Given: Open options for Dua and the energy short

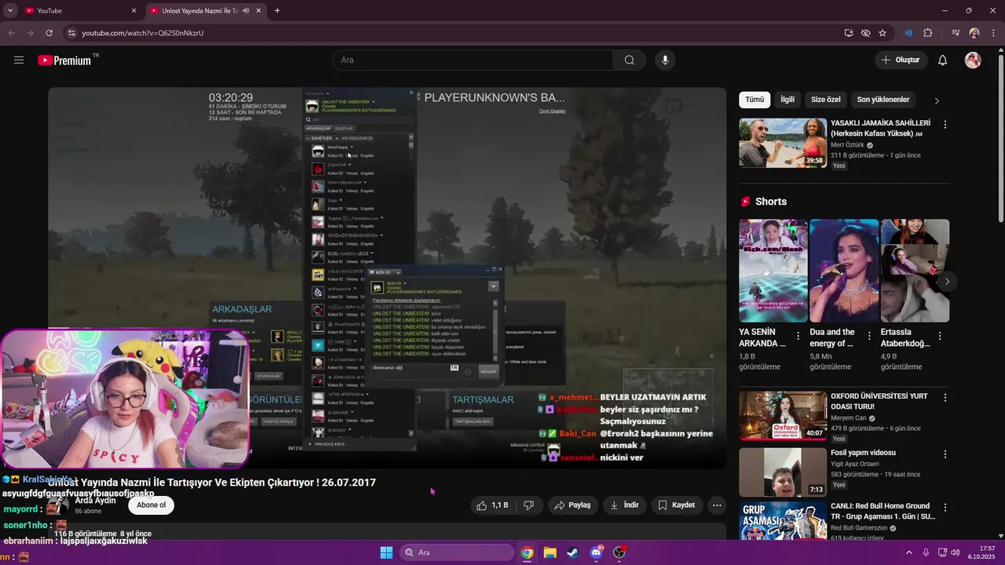Looking at the screenshot, I should pos(869,336).
